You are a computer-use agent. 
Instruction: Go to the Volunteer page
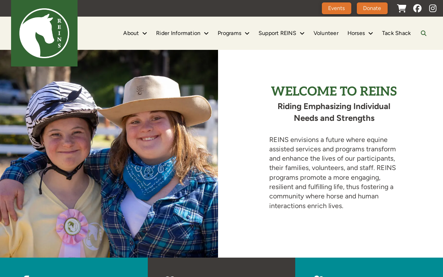326,33
